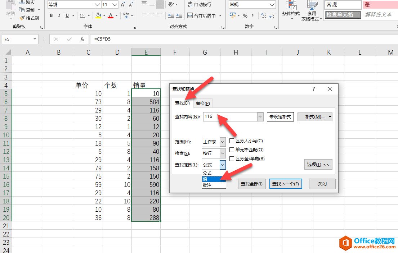Click the formula bar showing =C5*D5
This screenshot has width=398, height=253.
tap(244, 39)
